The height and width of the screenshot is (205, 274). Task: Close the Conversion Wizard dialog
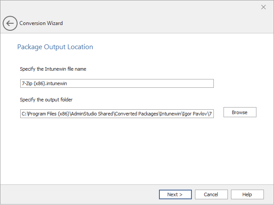[263, 7]
